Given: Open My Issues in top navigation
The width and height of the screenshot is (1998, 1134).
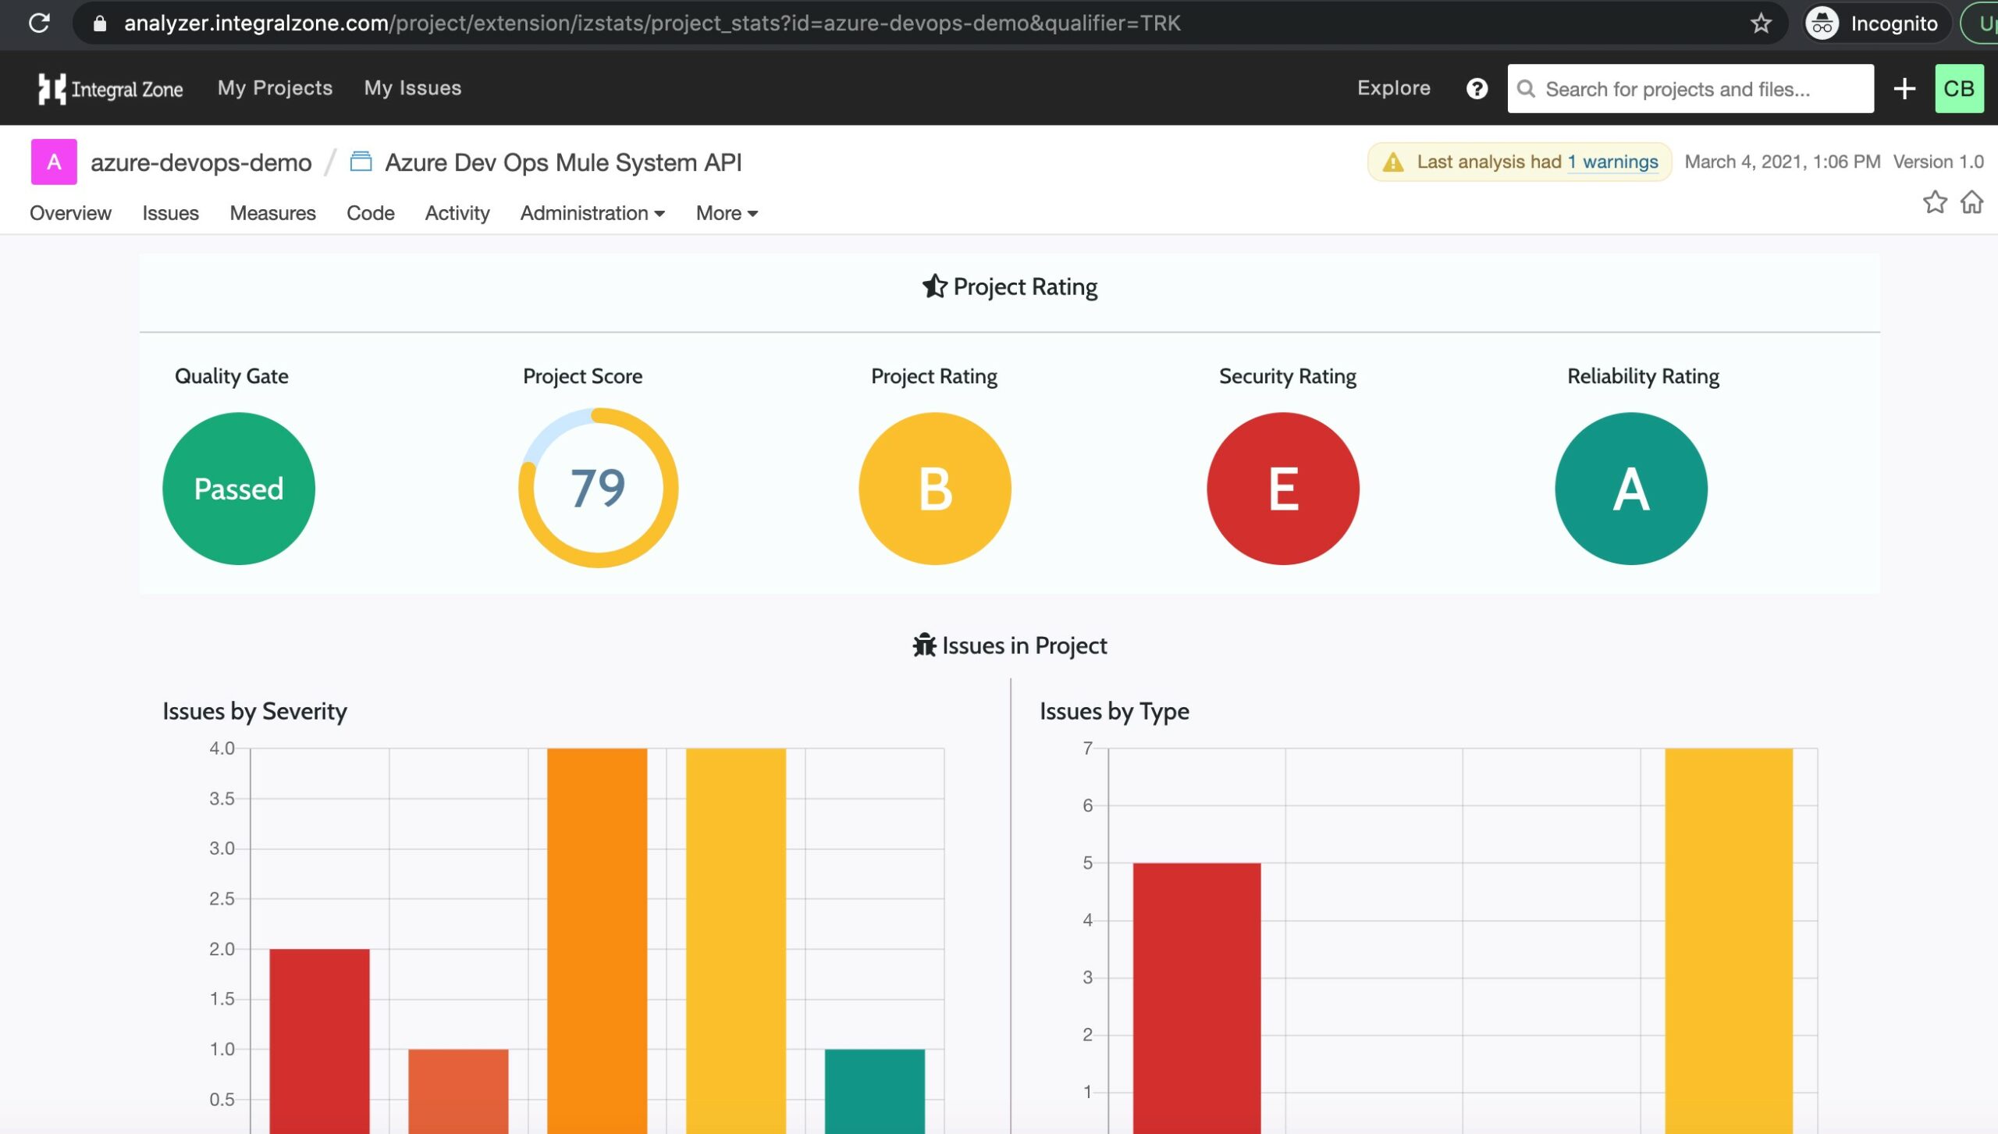Looking at the screenshot, I should [x=413, y=88].
